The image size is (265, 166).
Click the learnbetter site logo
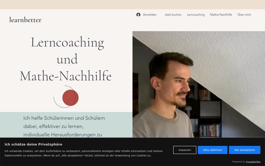tap(25, 20)
